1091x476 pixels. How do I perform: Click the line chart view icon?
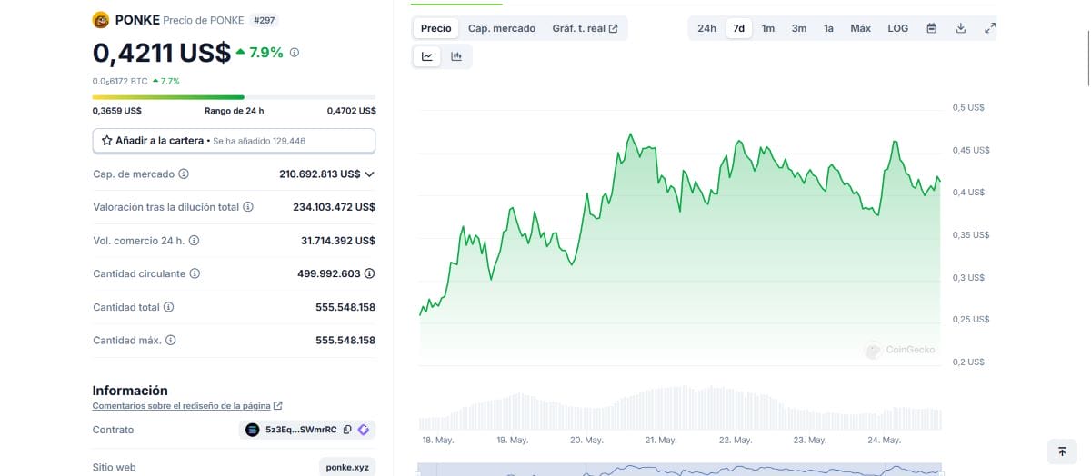[x=427, y=56]
